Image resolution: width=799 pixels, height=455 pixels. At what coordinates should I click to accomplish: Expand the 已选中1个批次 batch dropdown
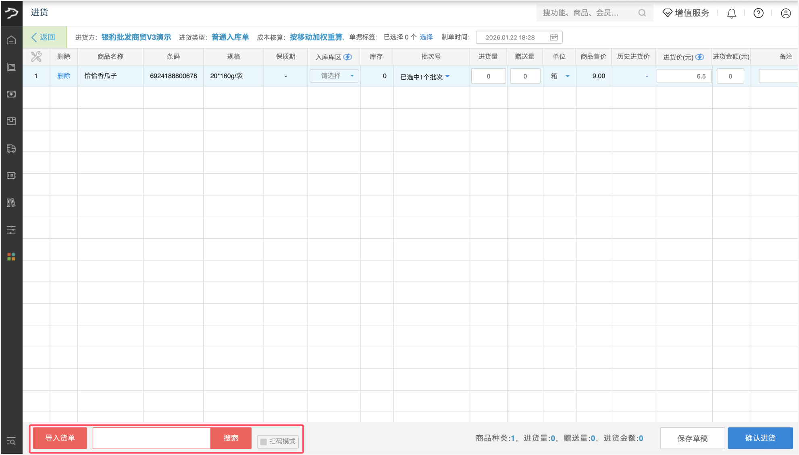point(425,77)
